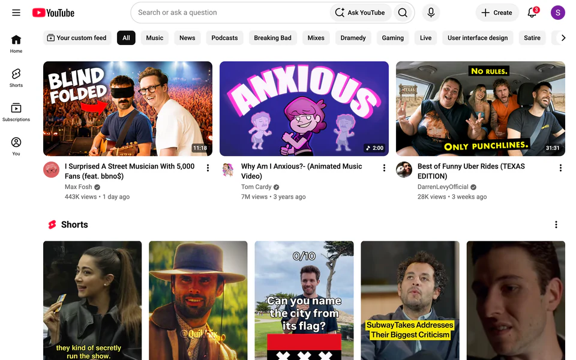Open Shorts from the sidebar
Viewport: 576px width, 360px height.
(x=16, y=78)
